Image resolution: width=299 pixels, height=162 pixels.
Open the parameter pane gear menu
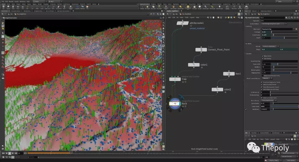pyautogui.click(x=286, y=17)
